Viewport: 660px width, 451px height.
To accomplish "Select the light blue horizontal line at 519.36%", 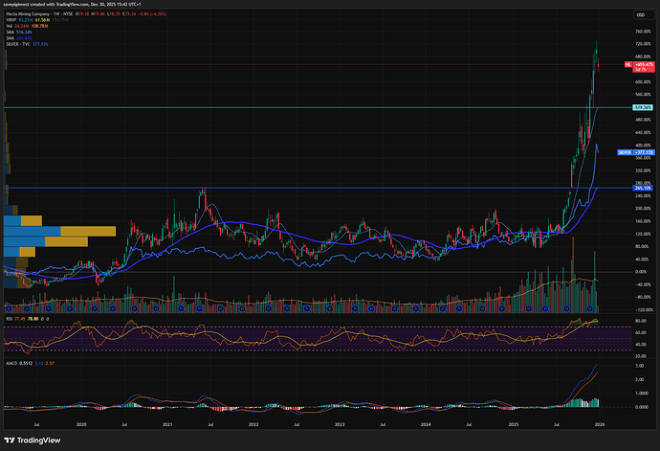I will (x=287, y=108).
